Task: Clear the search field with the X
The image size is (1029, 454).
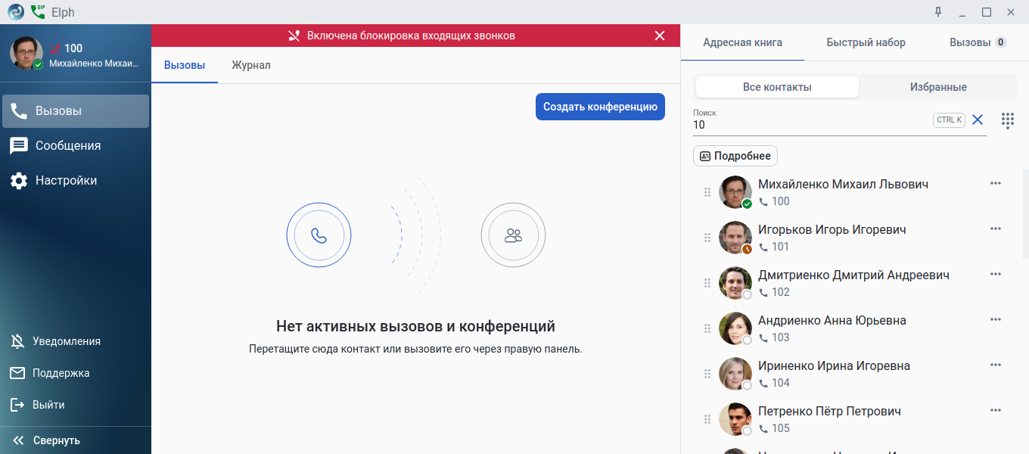Action: click(x=978, y=120)
